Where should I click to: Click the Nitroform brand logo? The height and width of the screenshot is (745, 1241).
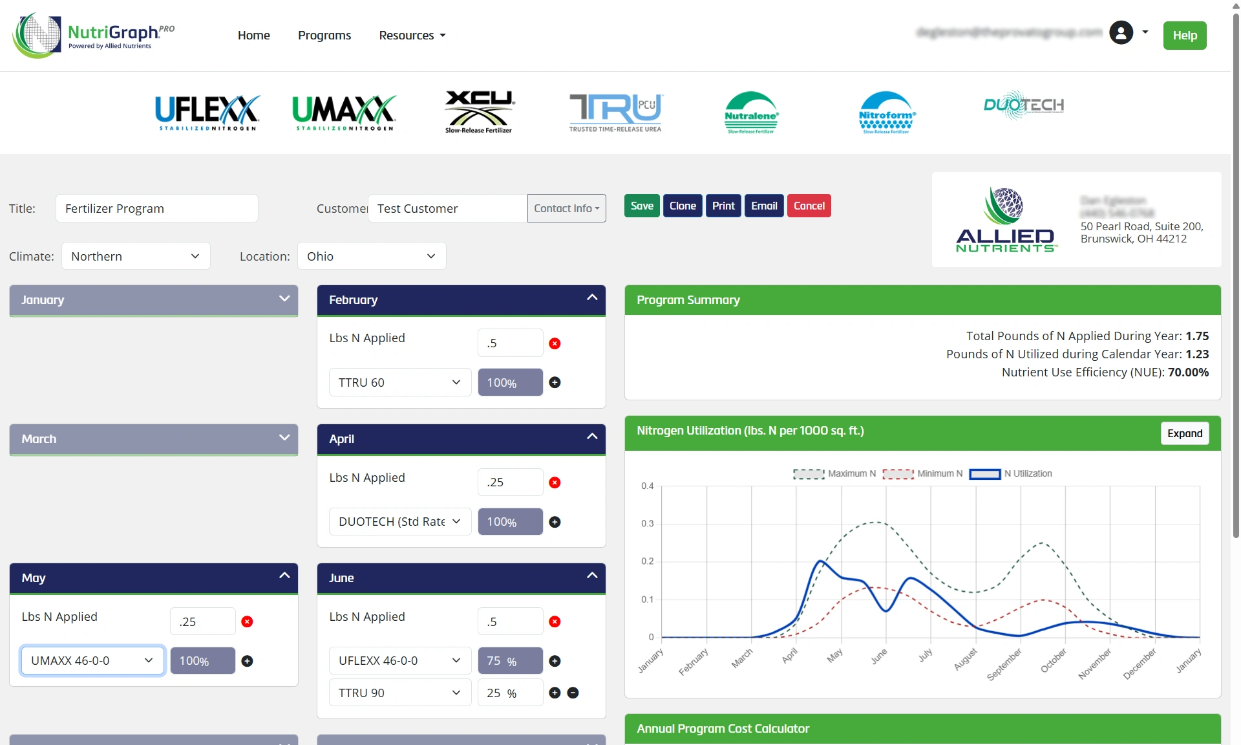coord(887,113)
